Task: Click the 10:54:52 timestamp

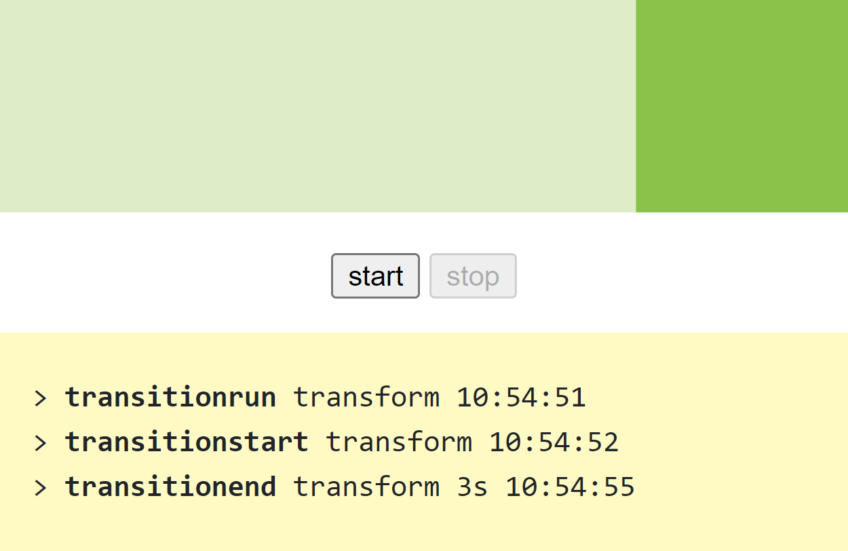Action: [x=554, y=442]
